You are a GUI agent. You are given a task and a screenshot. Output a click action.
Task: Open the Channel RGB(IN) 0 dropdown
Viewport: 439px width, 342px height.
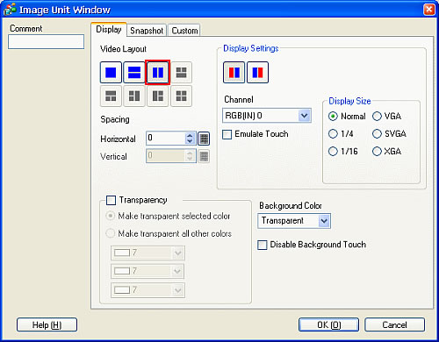click(267, 116)
